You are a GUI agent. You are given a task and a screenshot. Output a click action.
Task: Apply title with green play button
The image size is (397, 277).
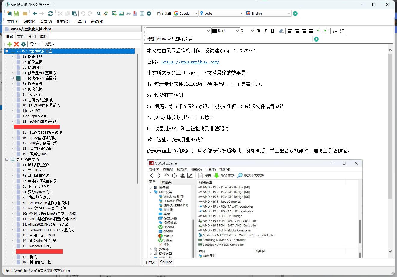pyautogui.click(x=316, y=39)
